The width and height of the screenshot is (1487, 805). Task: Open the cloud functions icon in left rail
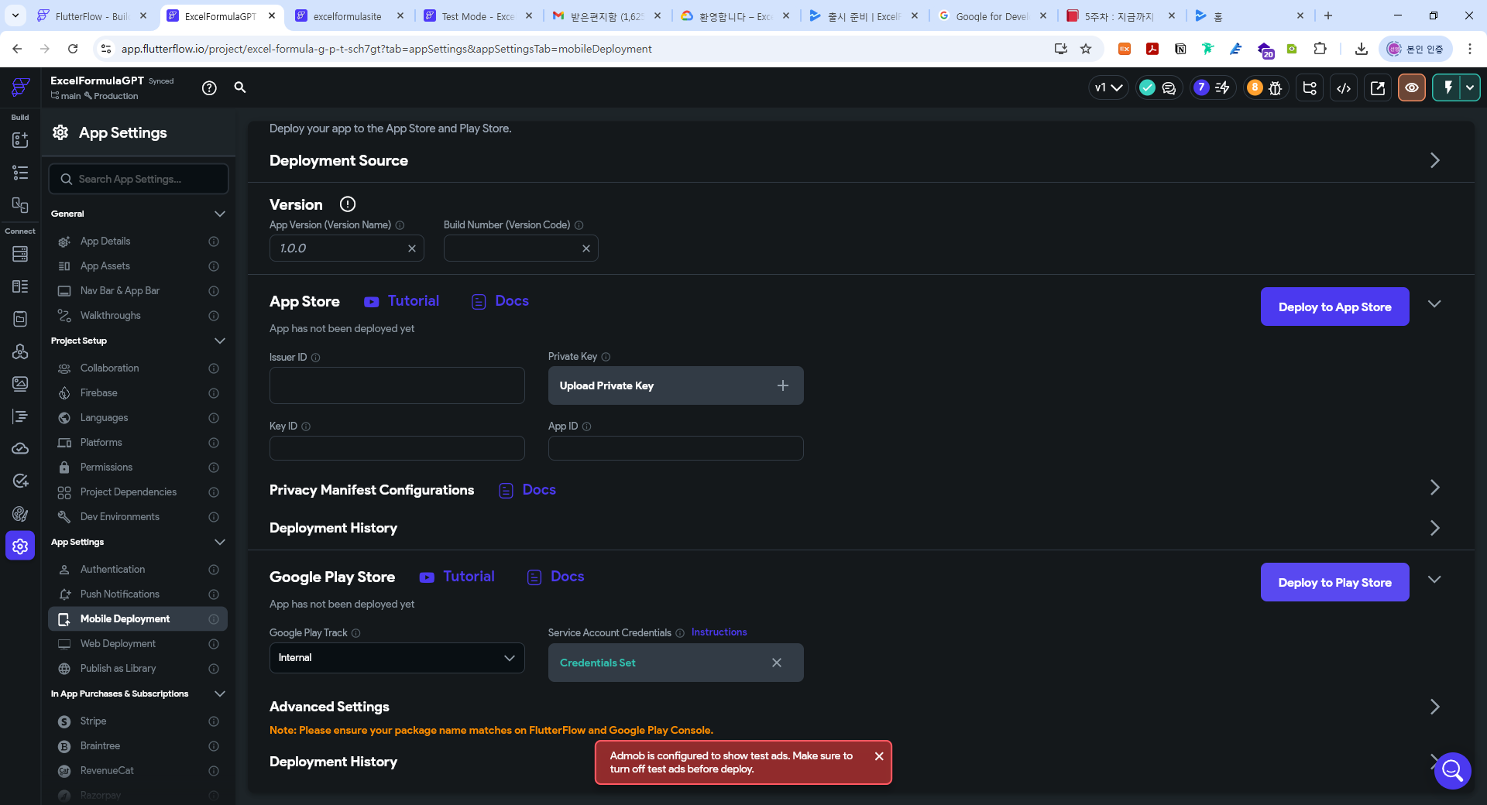tap(20, 449)
